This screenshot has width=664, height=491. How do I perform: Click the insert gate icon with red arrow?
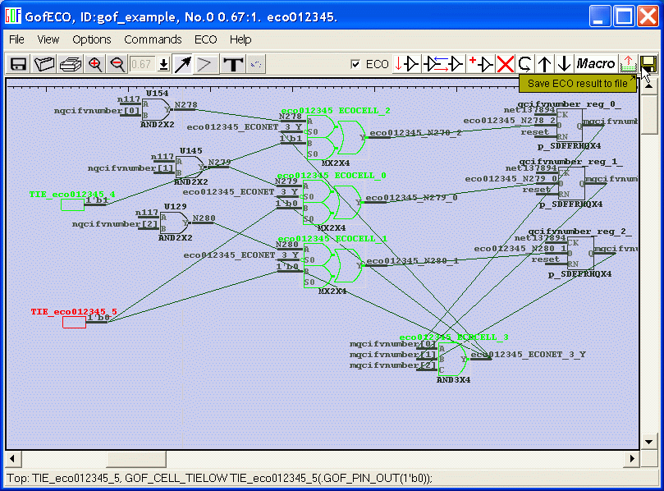pos(443,64)
